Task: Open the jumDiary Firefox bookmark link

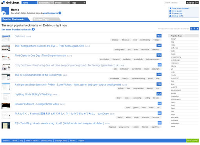Action: pos(62,114)
